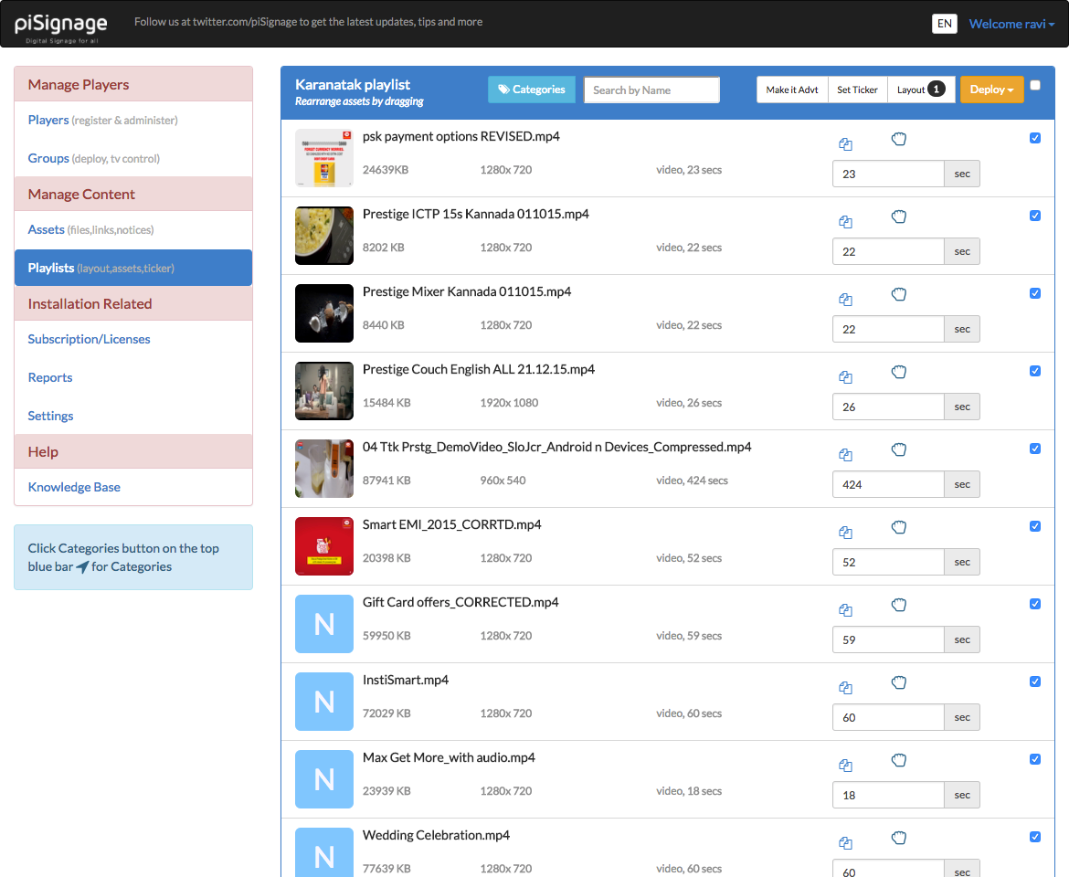Open the EN language selector

point(944,24)
